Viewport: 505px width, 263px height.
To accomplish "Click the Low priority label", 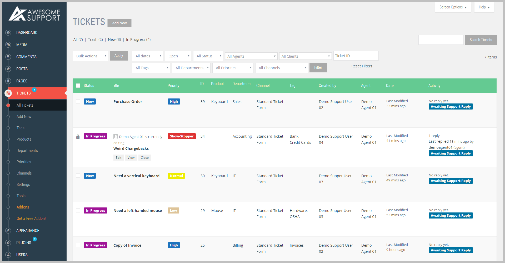I will [x=173, y=211].
